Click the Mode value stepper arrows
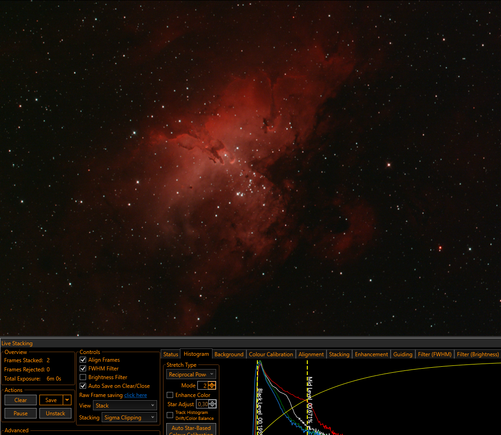 pyautogui.click(x=212, y=386)
